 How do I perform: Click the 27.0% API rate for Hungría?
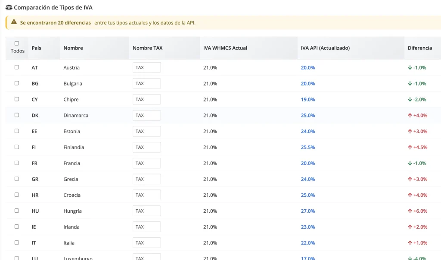pos(307,211)
